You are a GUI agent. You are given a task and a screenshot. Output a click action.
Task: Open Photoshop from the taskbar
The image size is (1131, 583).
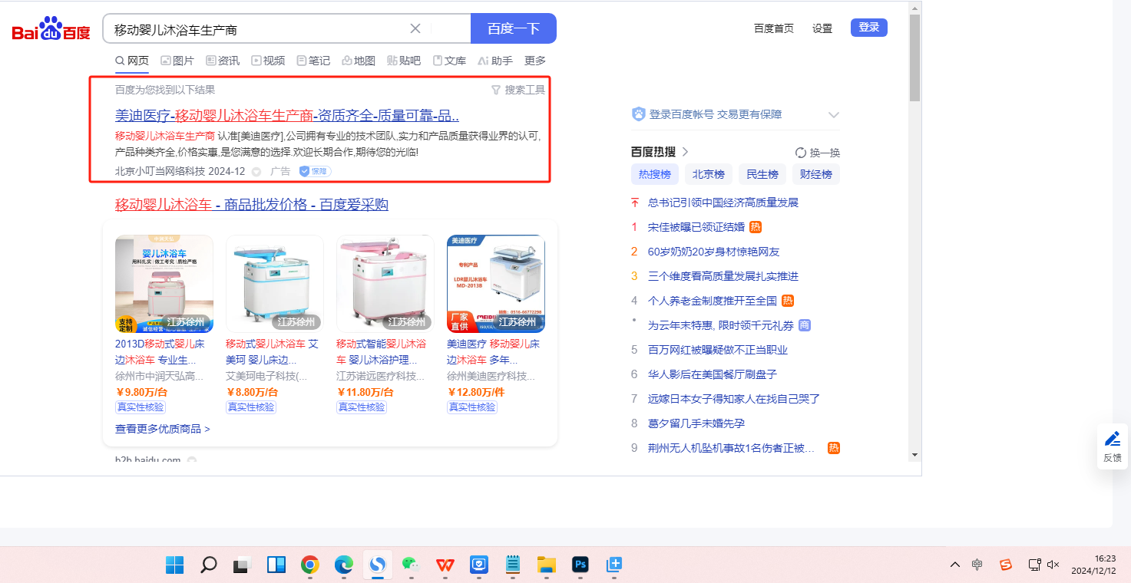(x=580, y=565)
